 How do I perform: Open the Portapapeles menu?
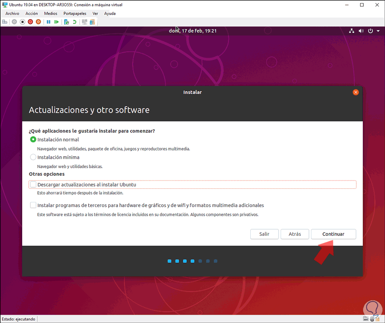(75, 14)
